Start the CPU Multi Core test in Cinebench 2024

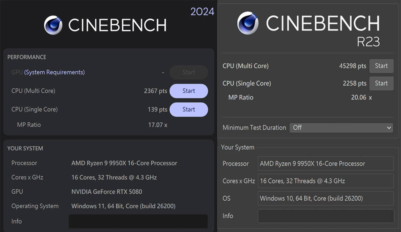(x=188, y=91)
